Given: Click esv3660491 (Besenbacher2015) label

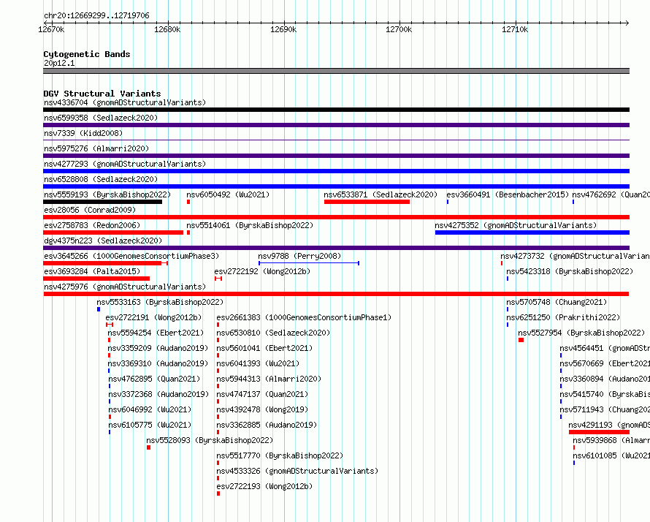Looking at the screenshot, I should (x=508, y=194).
